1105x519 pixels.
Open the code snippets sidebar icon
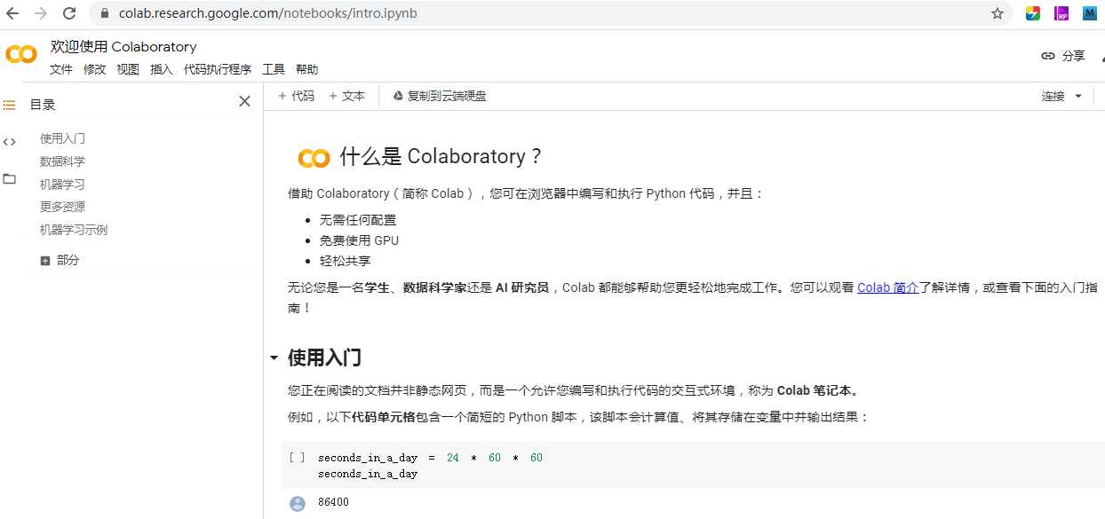pos(9,142)
